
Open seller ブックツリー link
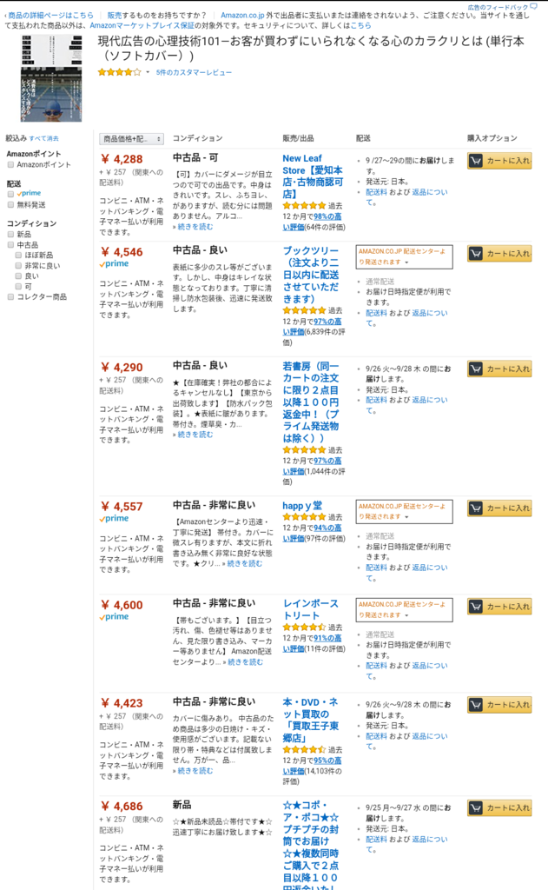pyautogui.click(x=312, y=275)
